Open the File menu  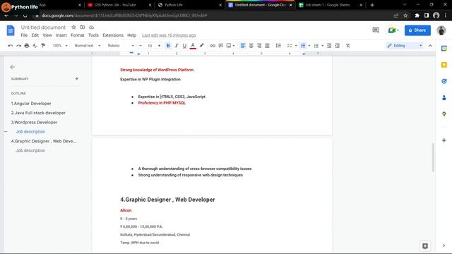tap(24, 35)
